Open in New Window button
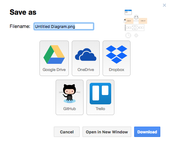This screenshot has height=142, width=170. (107, 132)
